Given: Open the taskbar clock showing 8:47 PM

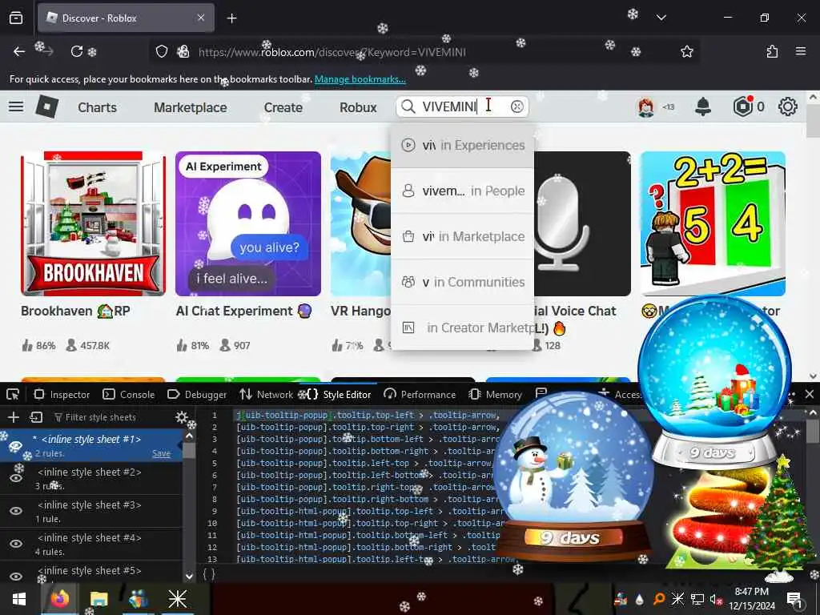Looking at the screenshot, I should 751,598.
